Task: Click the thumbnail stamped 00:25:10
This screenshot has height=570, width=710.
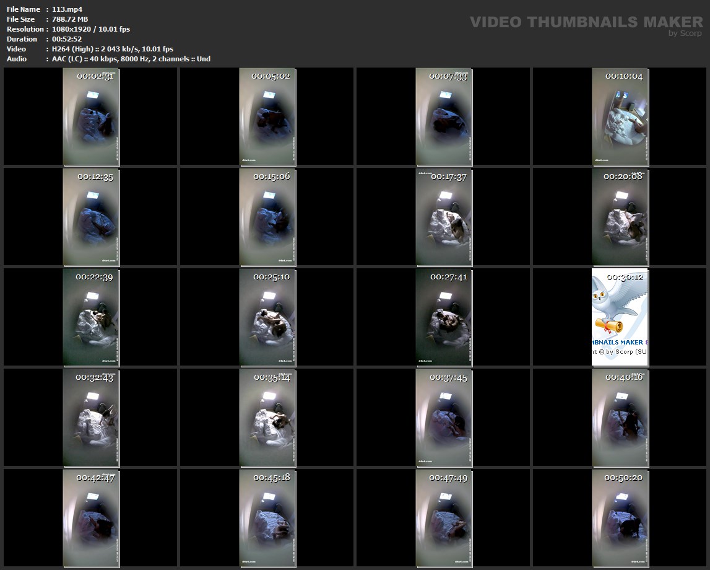Action: point(267,317)
